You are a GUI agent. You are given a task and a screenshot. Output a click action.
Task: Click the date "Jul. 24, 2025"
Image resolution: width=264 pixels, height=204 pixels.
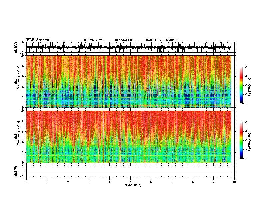[x=93, y=40]
